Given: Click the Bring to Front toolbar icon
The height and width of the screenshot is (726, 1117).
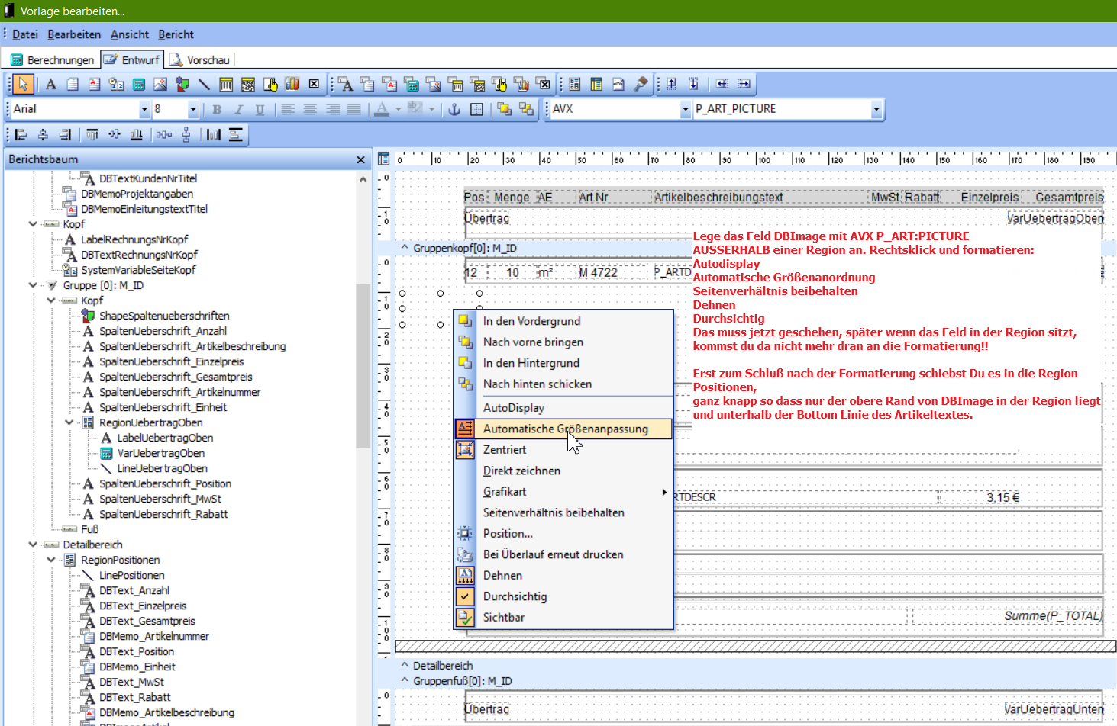Looking at the screenshot, I should tap(504, 109).
